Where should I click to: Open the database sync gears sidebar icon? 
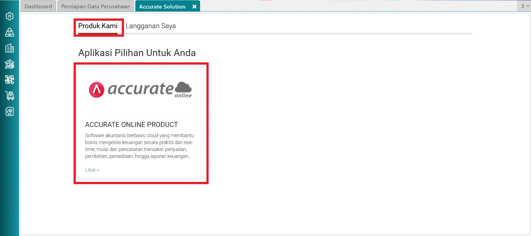10,80
